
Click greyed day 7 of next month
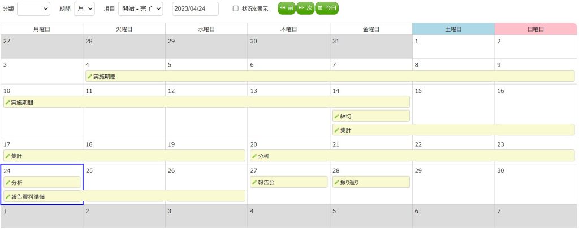click(499, 211)
